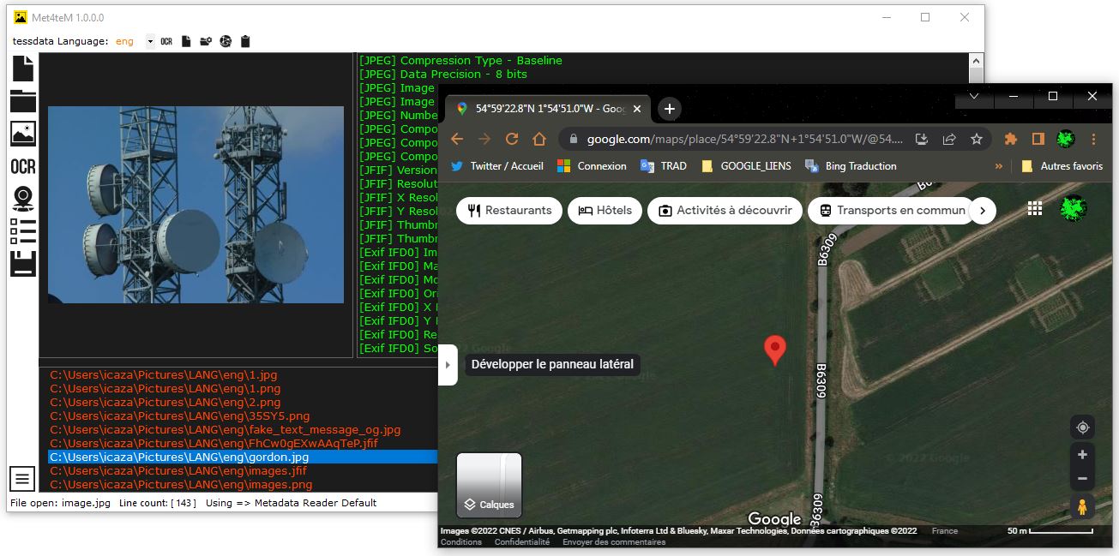Go back in the Chrome browser
The height and width of the screenshot is (556, 1119).
point(457,139)
